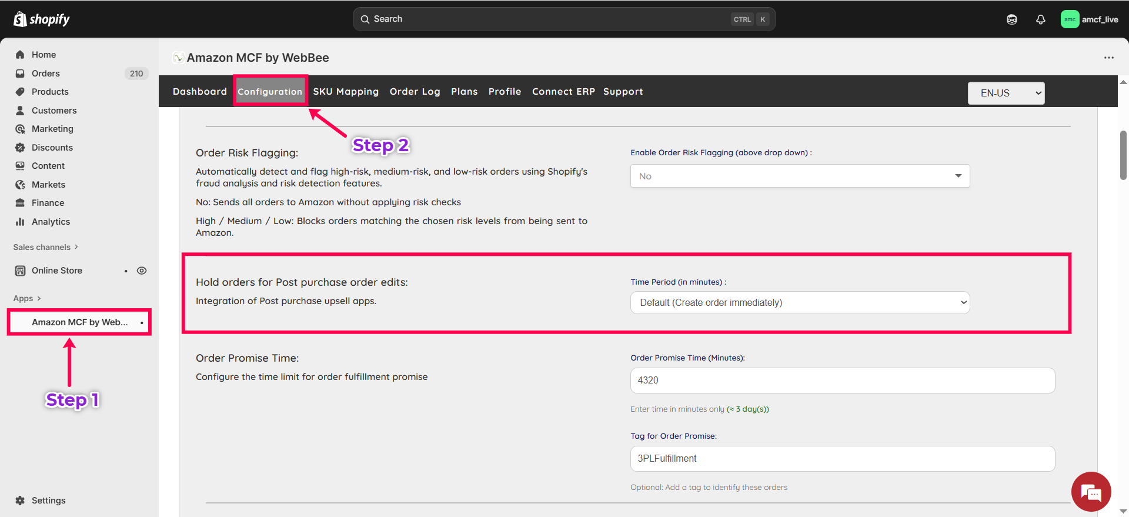Click the Shopify logo icon
This screenshot has height=517, width=1129.
(x=20, y=19)
